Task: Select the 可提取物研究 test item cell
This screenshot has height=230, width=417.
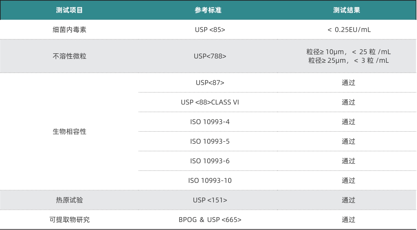Action: (x=69, y=220)
